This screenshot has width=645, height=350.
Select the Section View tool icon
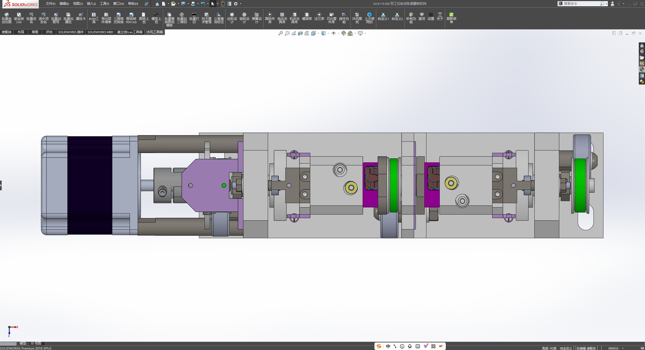pyautogui.click(x=300, y=33)
